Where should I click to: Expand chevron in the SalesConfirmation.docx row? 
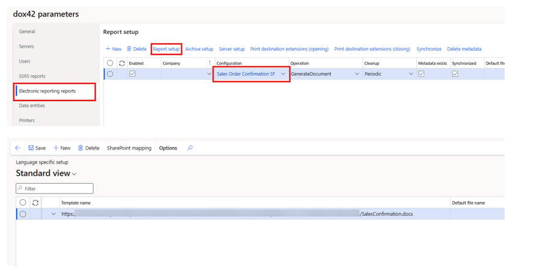tap(53, 214)
